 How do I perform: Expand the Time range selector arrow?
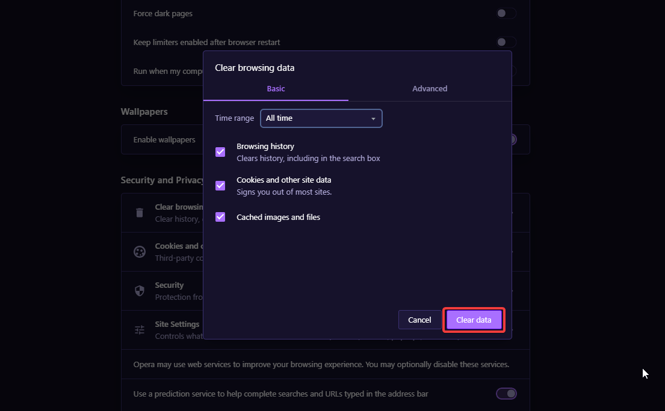[373, 118]
